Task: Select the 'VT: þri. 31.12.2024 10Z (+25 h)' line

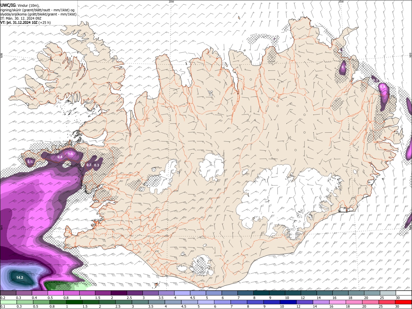Action: point(25,23)
